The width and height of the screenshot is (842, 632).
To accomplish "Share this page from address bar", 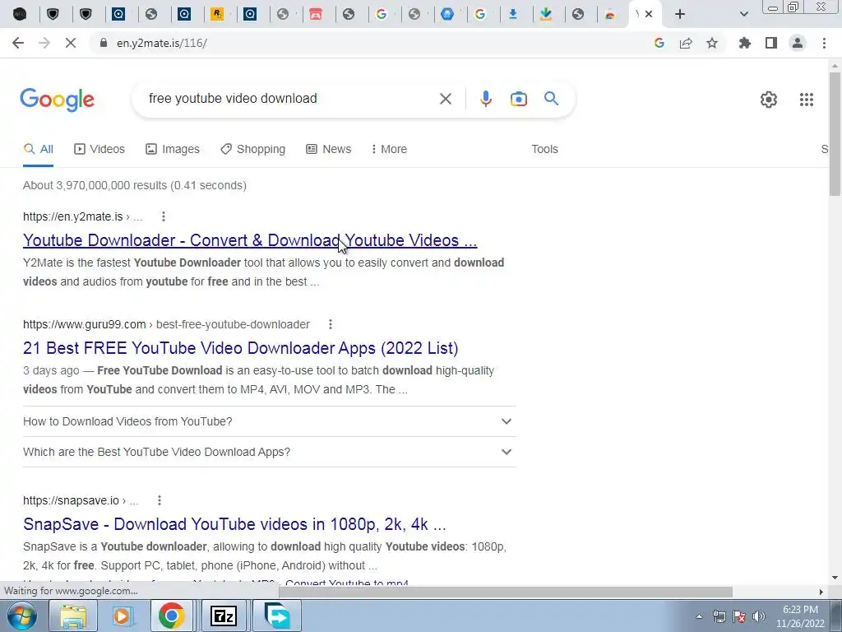I will tap(686, 43).
